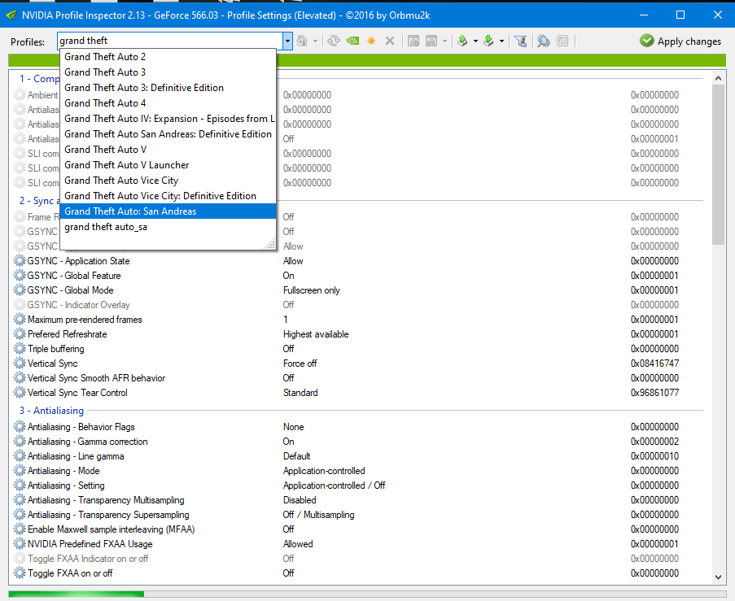This screenshot has width=735, height=601.
Task: Click the filter funnel toolbar icon
Action: pyautogui.click(x=521, y=41)
